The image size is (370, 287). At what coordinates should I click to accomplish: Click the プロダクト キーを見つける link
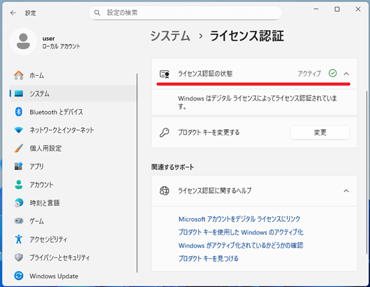coord(208,259)
